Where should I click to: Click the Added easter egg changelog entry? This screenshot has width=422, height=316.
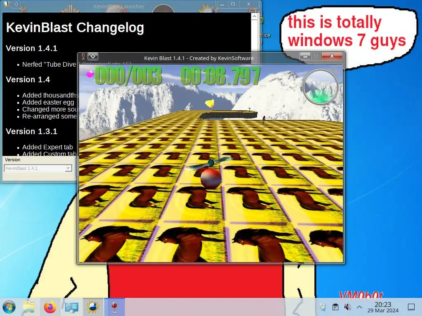click(48, 102)
